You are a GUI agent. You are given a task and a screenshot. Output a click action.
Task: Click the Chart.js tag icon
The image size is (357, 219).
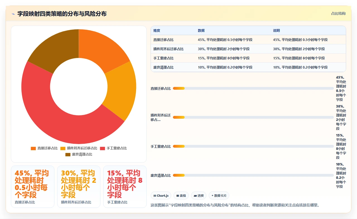pyautogui.click(x=155, y=196)
